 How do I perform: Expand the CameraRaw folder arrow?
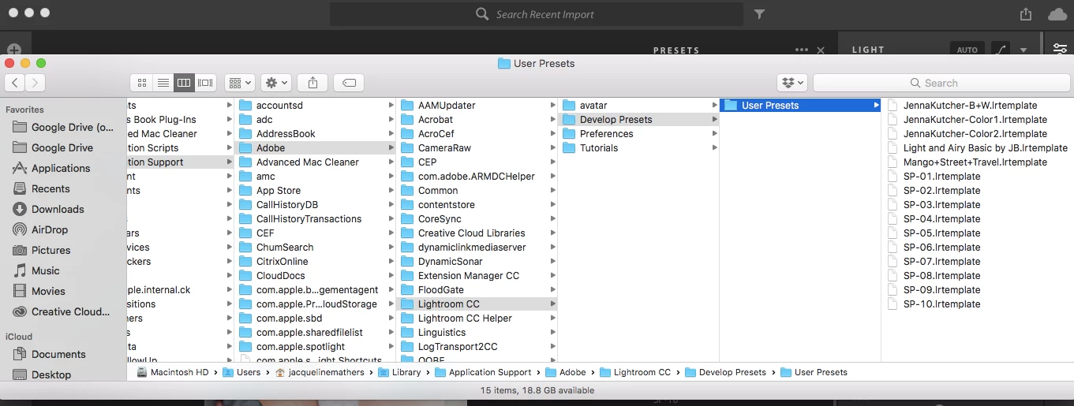[x=552, y=147]
